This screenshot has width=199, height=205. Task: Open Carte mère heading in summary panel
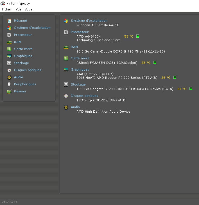pos(80,58)
